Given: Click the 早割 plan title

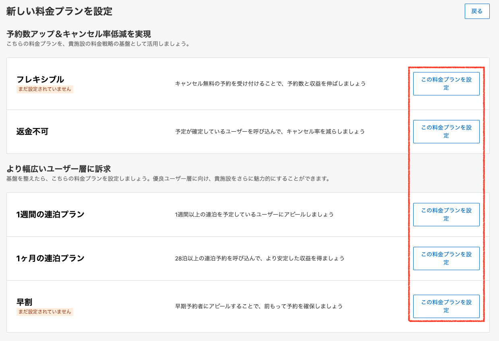Looking at the screenshot, I should 24,302.
